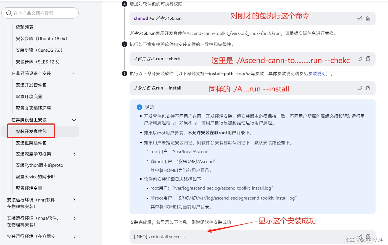The width and height of the screenshot is (388, 245).
Task: Open 安装运行环境 (nnae软件，在物理机安装) entry
Action: coord(33,221)
